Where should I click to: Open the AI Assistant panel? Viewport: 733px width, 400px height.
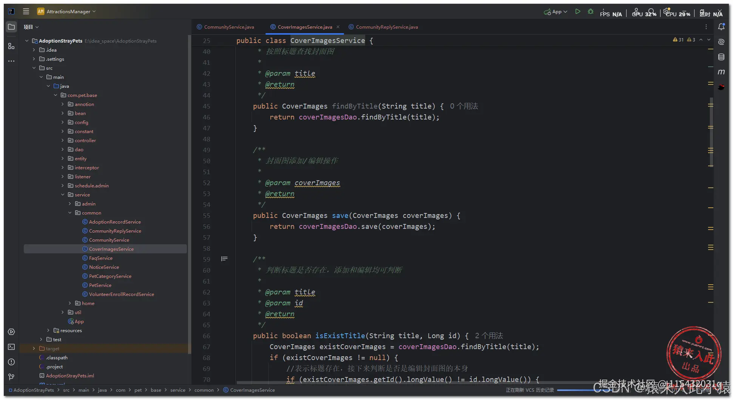(721, 42)
